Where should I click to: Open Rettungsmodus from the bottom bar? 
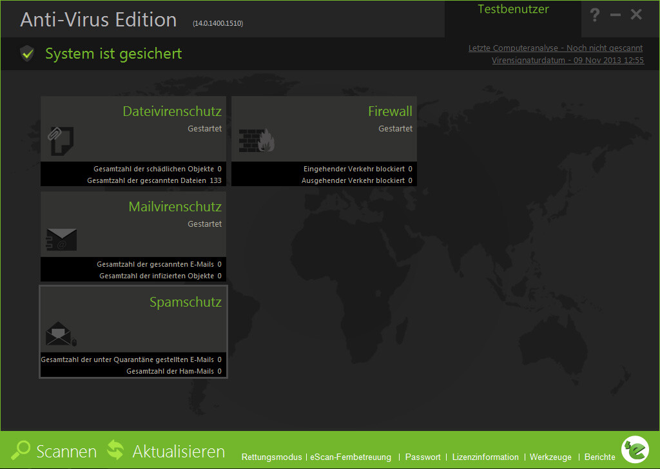(271, 457)
